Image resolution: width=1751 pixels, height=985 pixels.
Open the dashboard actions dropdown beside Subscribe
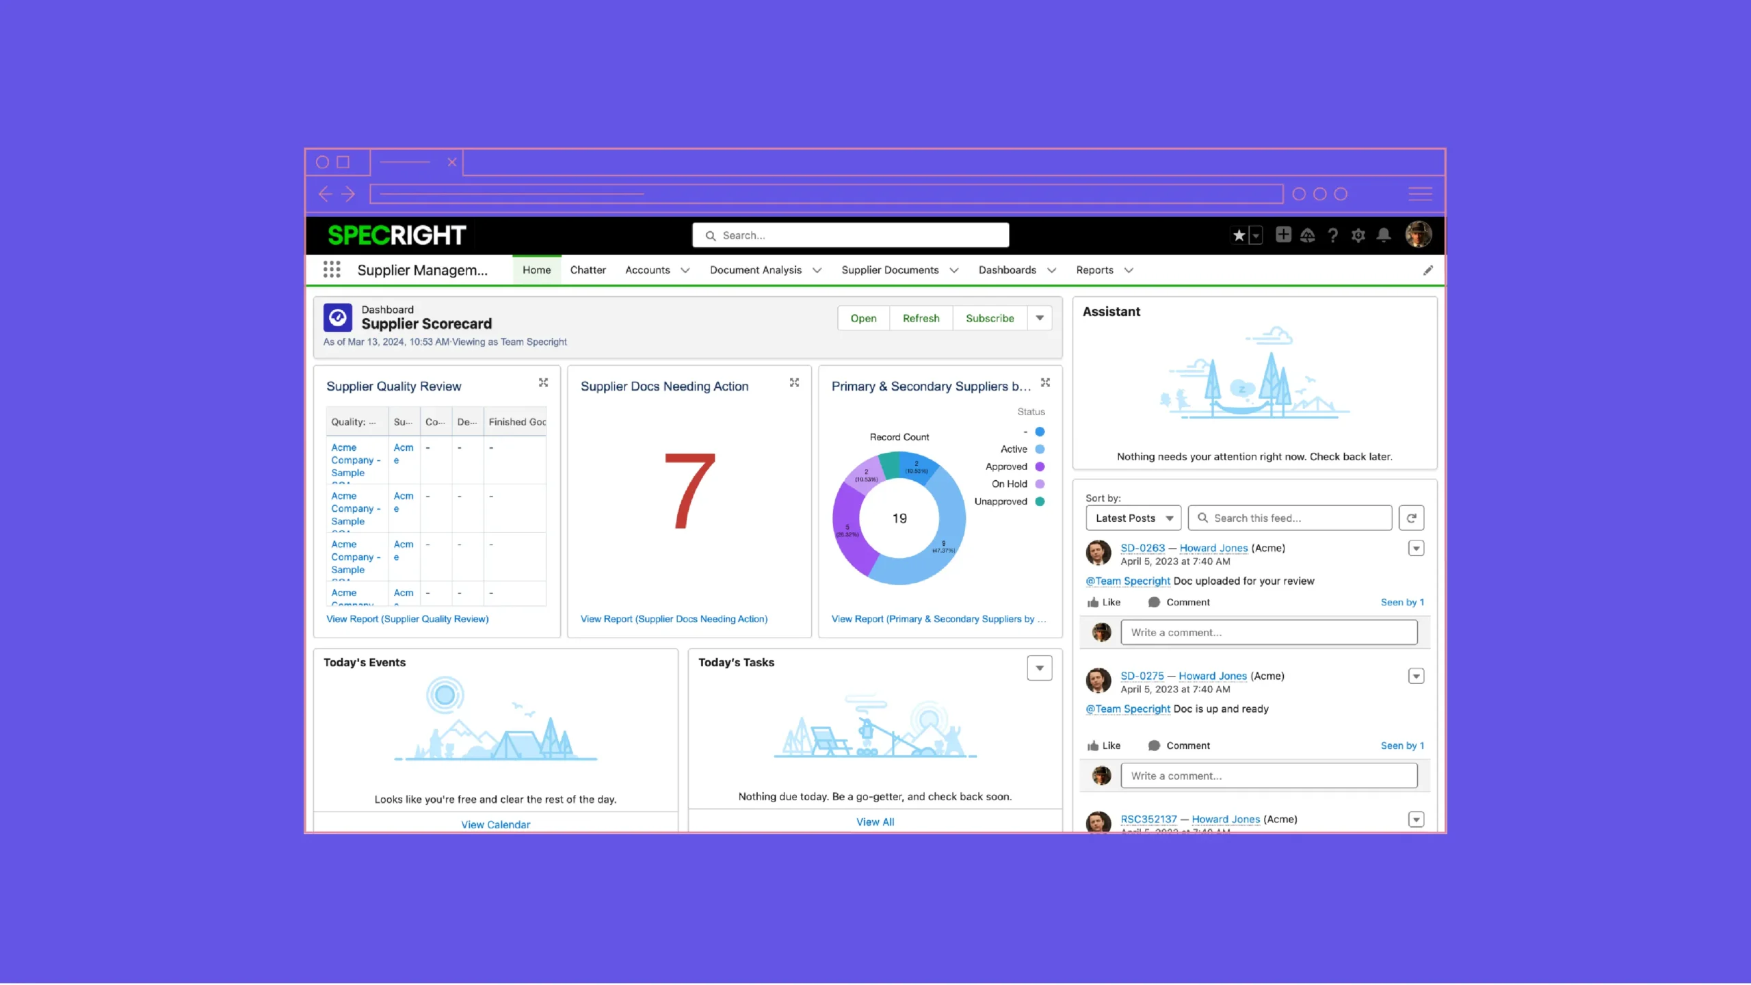(x=1040, y=318)
